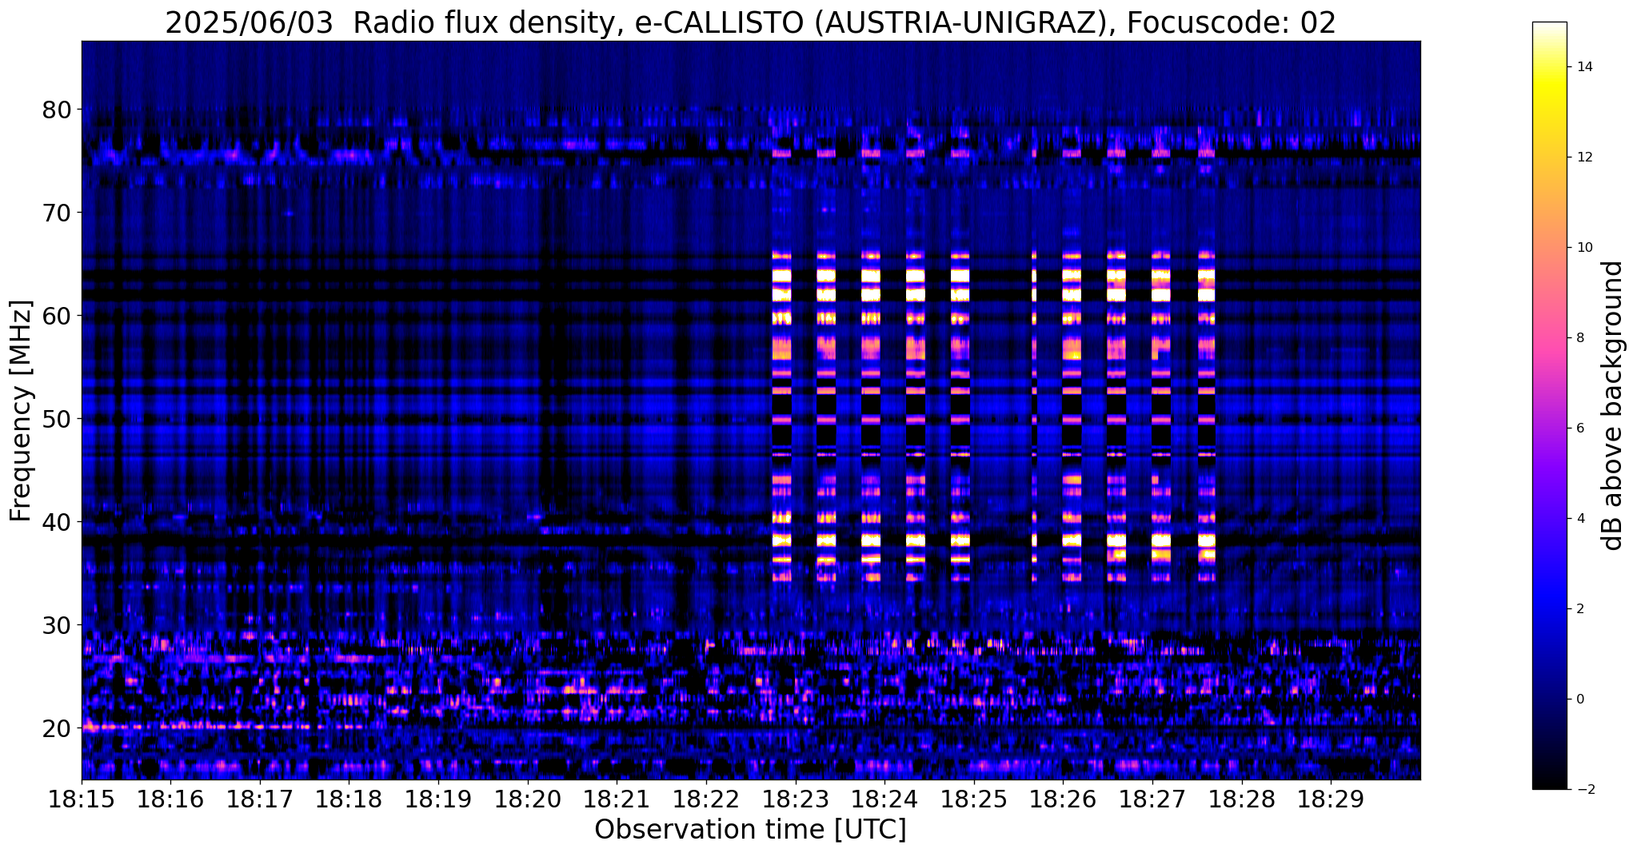Click the 60 MHz frequency tick label

[x=57, y=316]
